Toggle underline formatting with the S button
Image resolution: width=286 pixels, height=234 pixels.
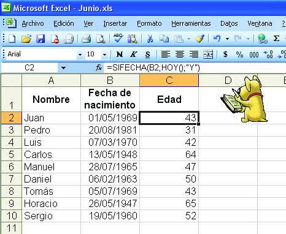147,55
